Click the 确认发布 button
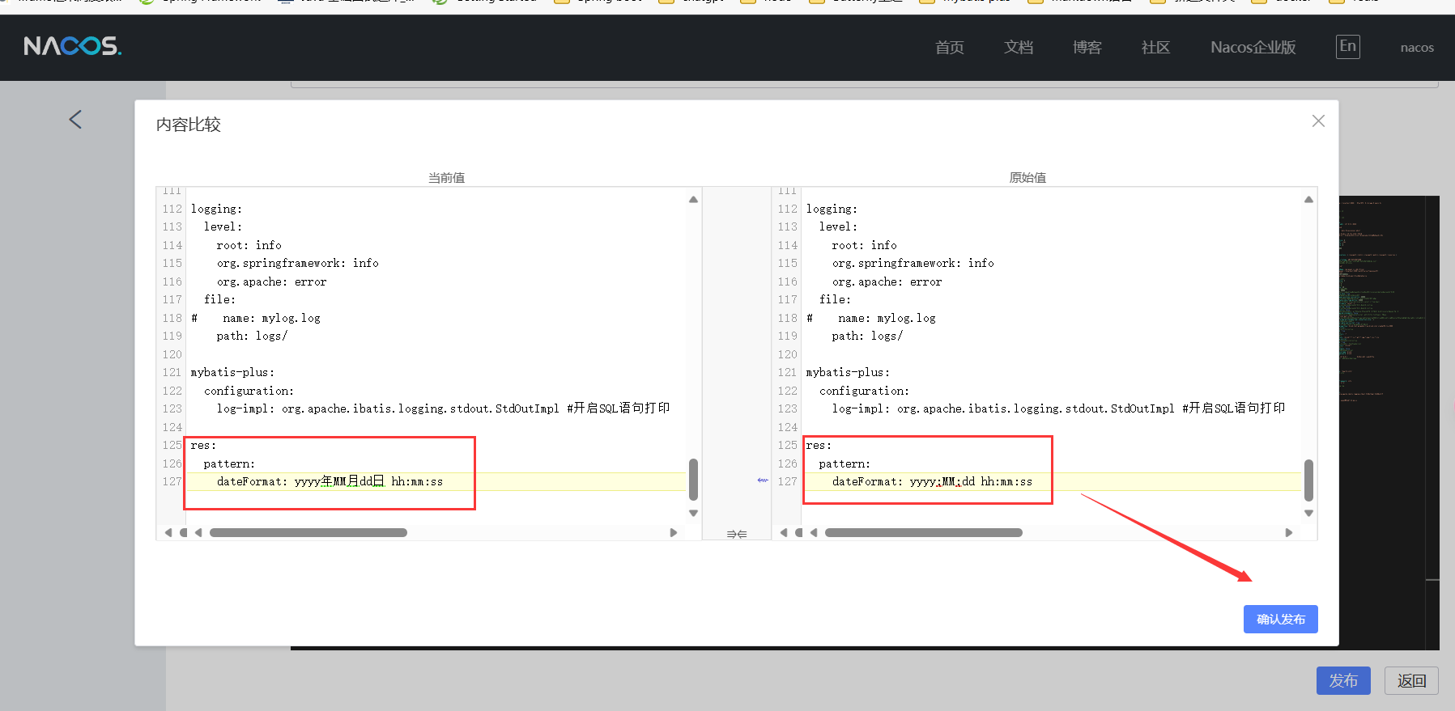This screenshot has height=711, width=1455. click(x=1280, y=619)
